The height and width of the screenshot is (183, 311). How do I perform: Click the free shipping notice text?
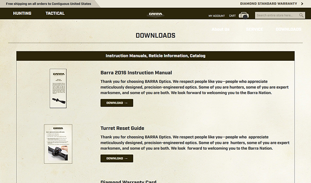pos(48,4)
